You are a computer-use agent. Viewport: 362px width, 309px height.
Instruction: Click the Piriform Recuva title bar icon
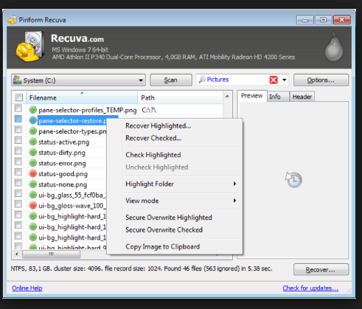tap(13, 20)
